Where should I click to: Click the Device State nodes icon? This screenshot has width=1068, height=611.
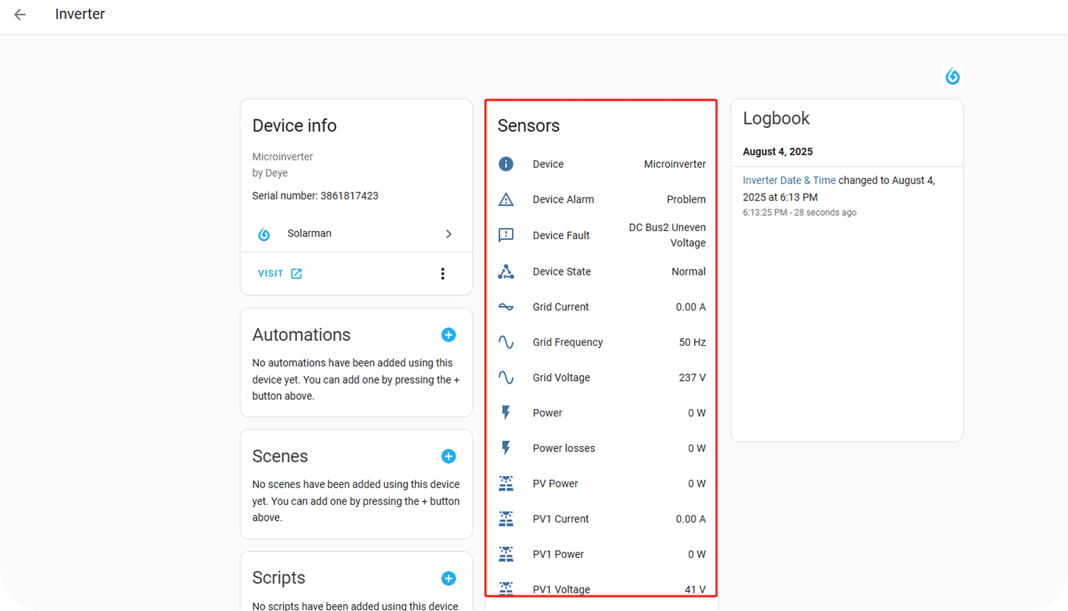click(x=506, y=272)
